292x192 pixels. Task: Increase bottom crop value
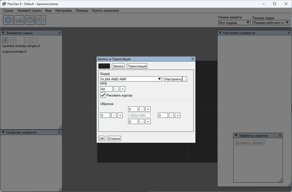pos(148,122)
